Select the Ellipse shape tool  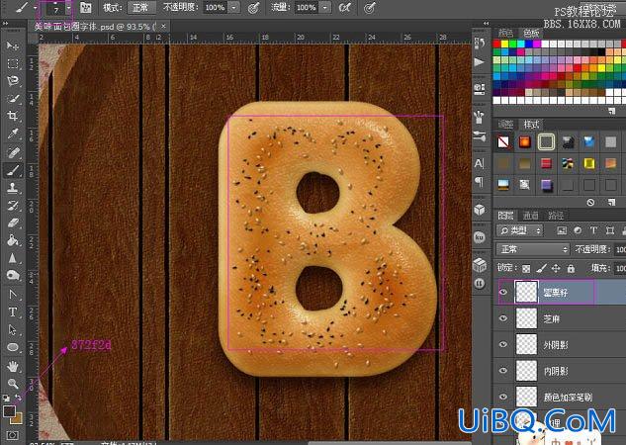click(x=13, y=347)
